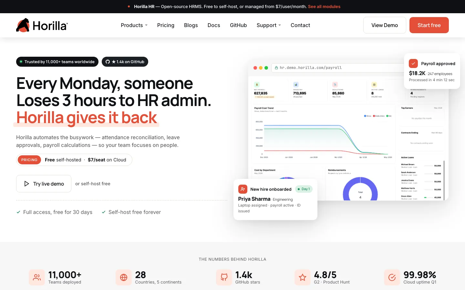Click the green legend dot in chart legend
Image resolution: width=465 pixels, height=290 pixels.
(387, 116)
